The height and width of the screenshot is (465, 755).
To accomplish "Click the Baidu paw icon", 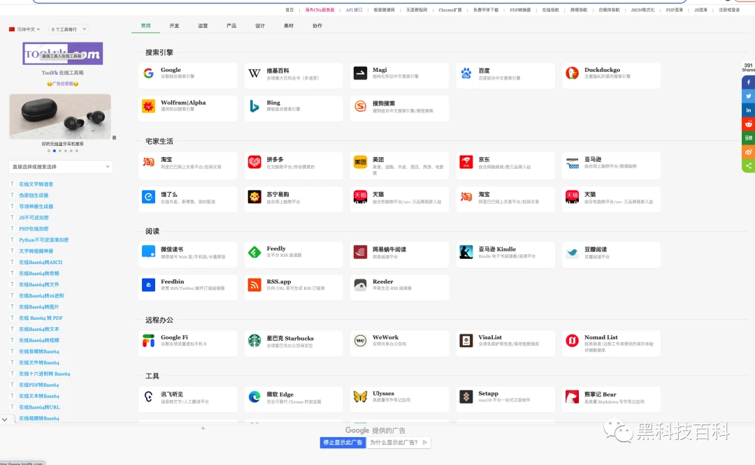I will pos(466,73).
